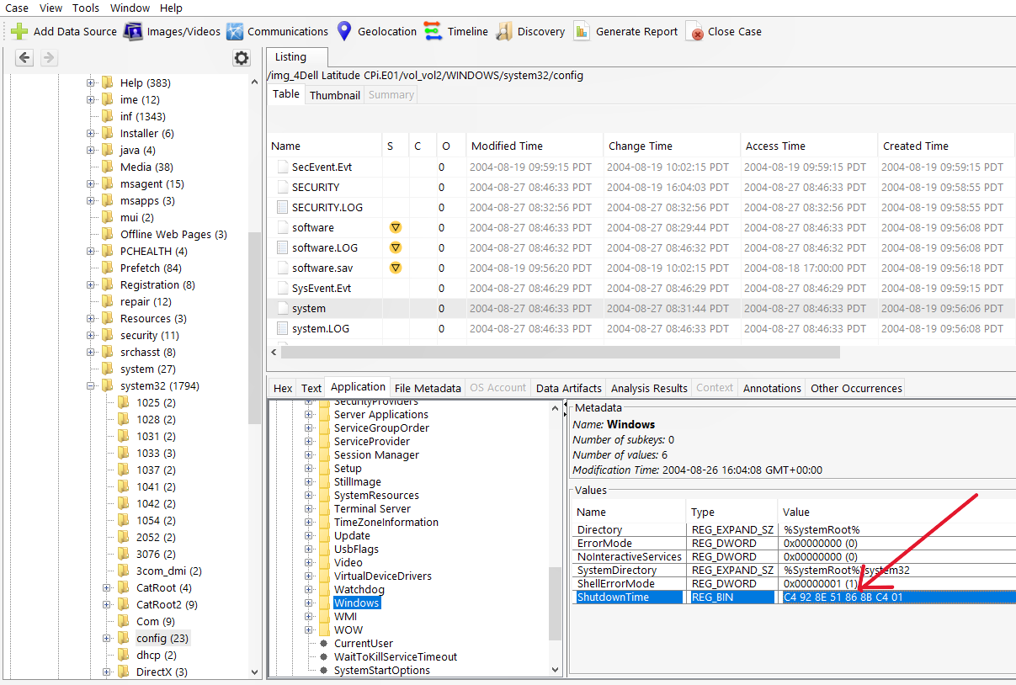The height and width of the screenshot is (685, 1016).
Task: Click the Generate Report icon
Action: point(582,32)
